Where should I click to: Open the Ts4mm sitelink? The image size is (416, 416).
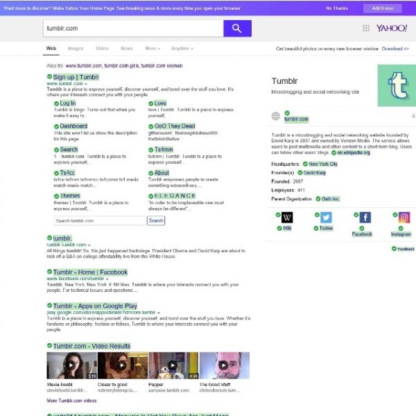(x=164, y=149)
